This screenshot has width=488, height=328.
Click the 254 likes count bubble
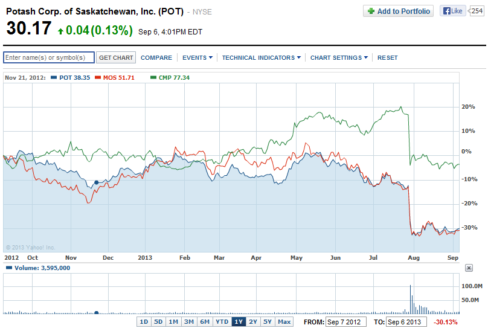pyautogui.click(x=477, y=11)
